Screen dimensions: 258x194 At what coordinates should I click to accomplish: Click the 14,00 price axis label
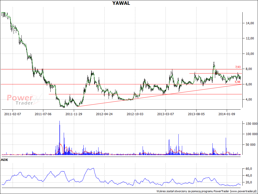coord(250,23)
